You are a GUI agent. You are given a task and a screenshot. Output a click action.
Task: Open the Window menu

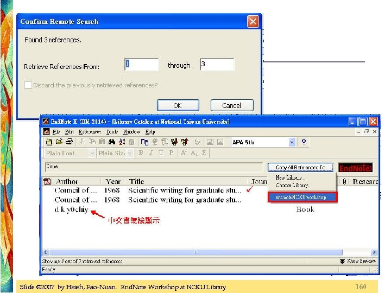point(131,132)
